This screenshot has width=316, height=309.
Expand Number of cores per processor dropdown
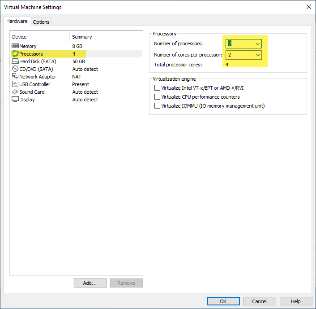[x=257, y=55]
